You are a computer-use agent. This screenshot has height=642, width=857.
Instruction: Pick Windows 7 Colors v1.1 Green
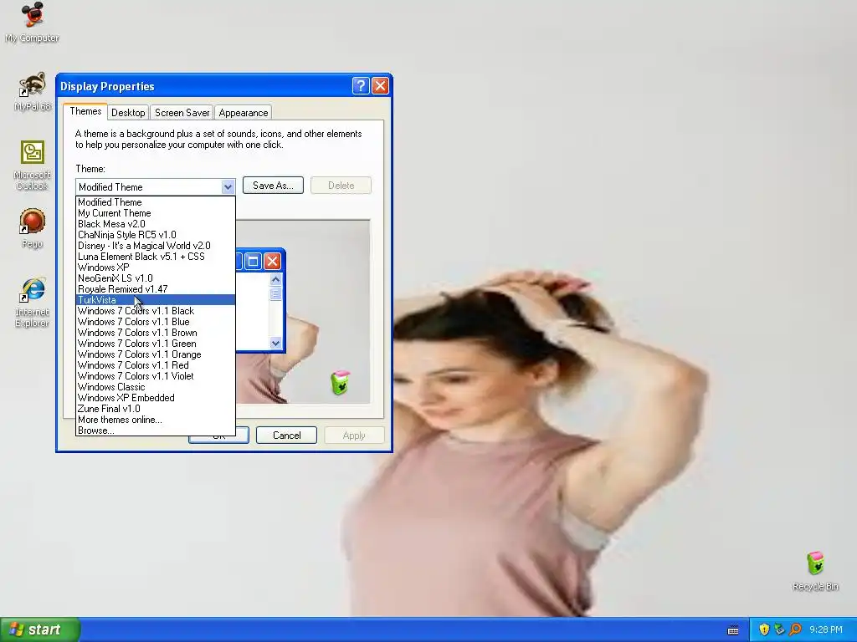coord(155,344)
